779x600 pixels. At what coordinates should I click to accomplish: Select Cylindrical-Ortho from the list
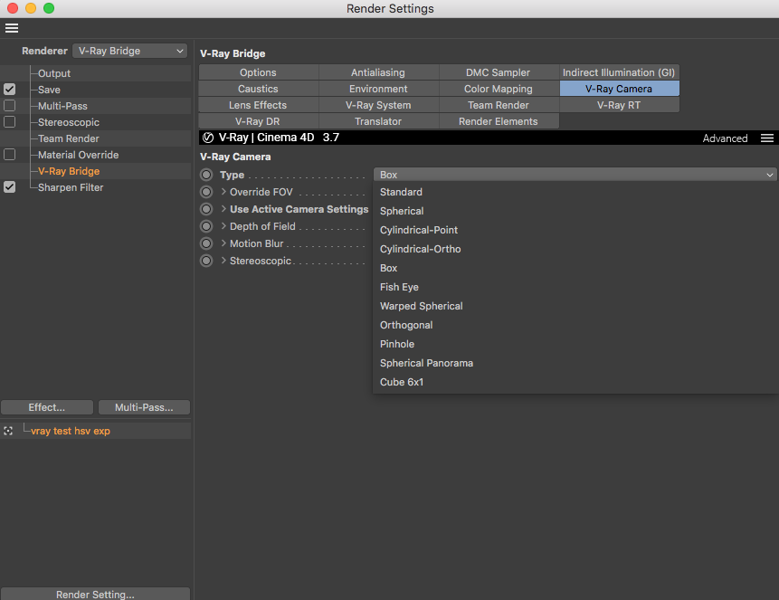(575, 249)
